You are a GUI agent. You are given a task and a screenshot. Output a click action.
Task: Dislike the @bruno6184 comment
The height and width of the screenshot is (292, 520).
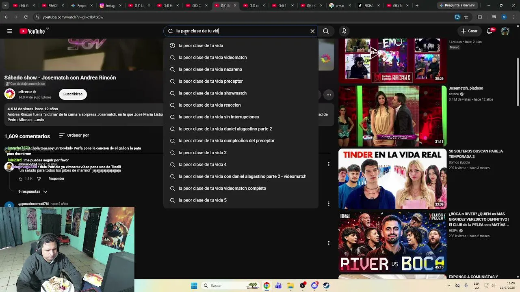39,179
